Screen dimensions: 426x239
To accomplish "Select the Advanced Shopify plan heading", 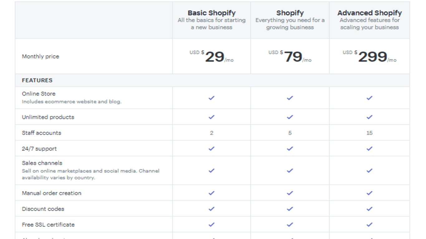I will pos(369,13).
